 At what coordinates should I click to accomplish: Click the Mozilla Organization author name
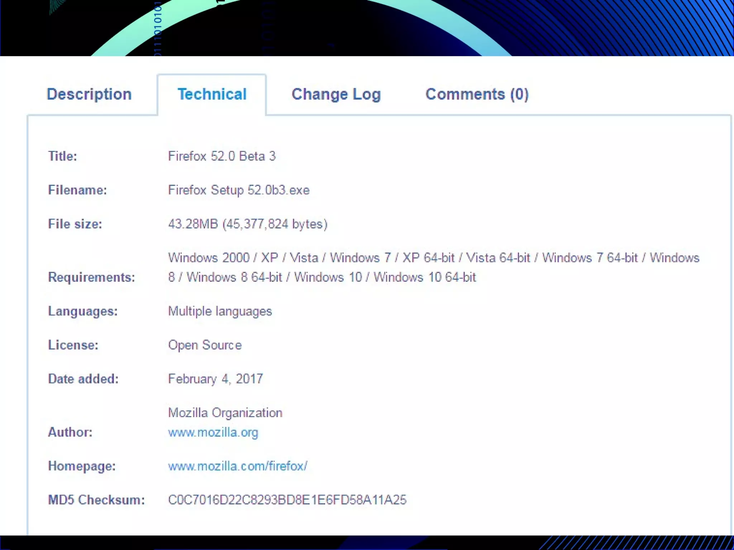click(x=225, y=413)
